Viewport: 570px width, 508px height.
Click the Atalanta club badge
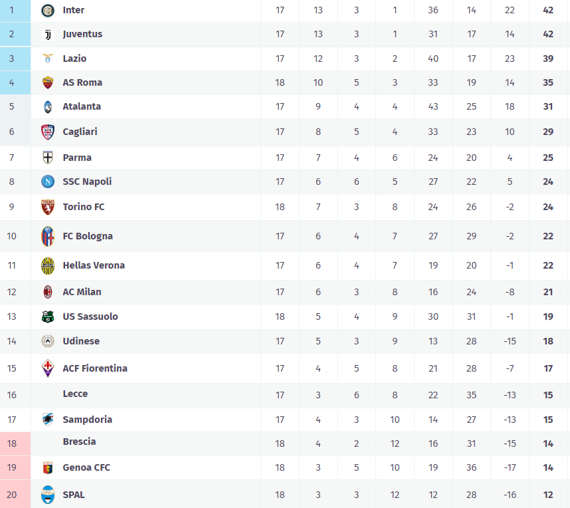47,106
